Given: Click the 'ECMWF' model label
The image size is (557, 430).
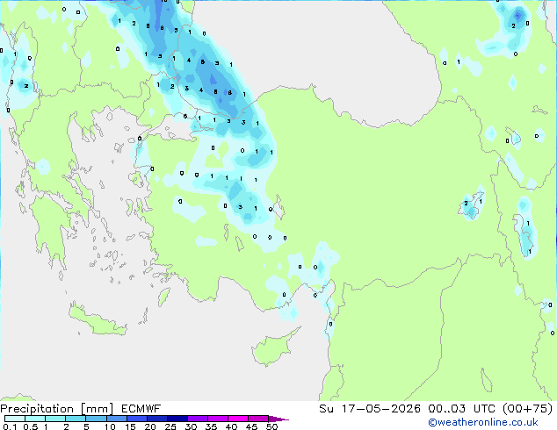Looking at the screenshot, I should pyautogui.click(x=141, y=409).
